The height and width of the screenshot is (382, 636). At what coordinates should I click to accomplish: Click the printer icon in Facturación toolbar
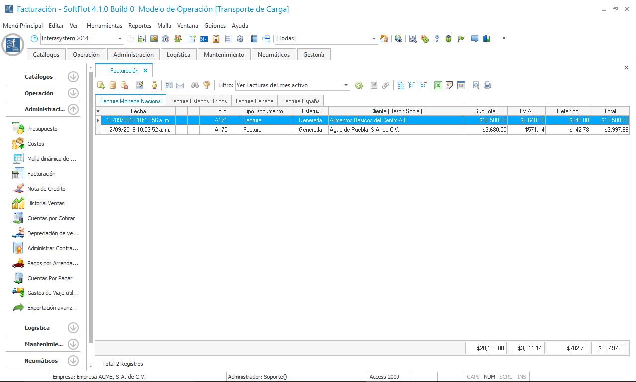tap(487, 85)
